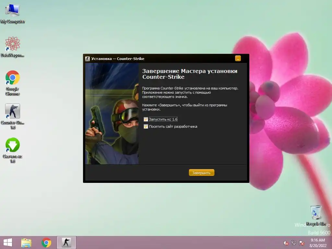Minimize the Counter-Strike installer window

238,58
